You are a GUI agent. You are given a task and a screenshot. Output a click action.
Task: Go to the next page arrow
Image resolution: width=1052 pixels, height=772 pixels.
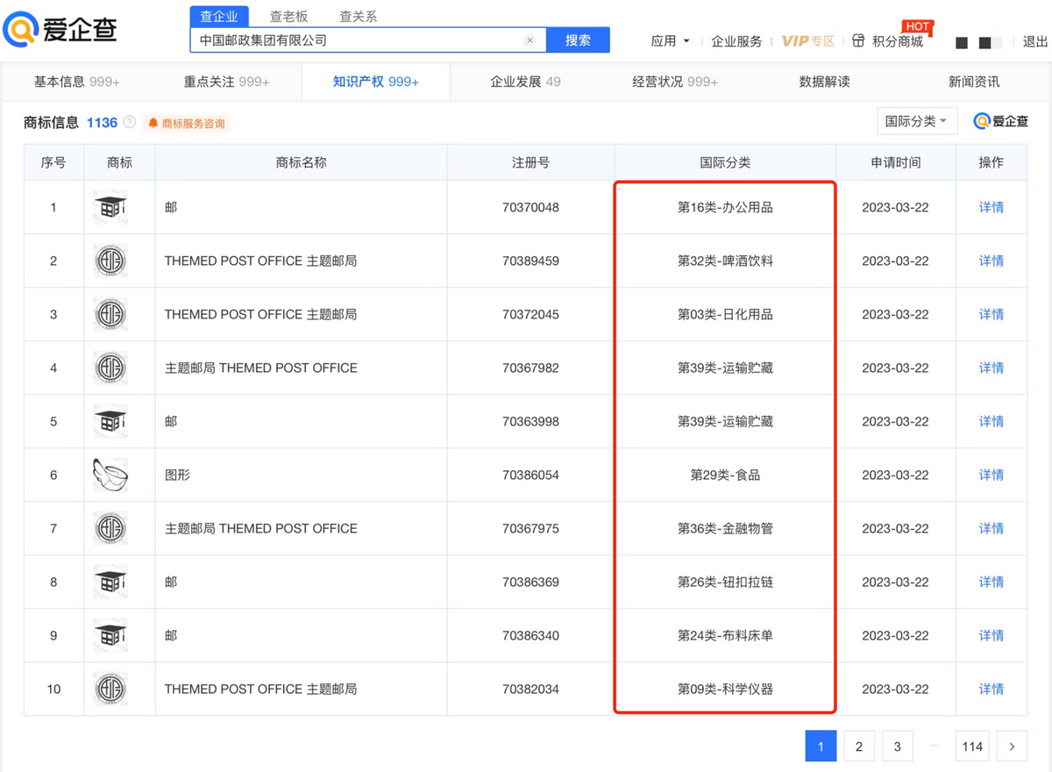point(1013,747)
